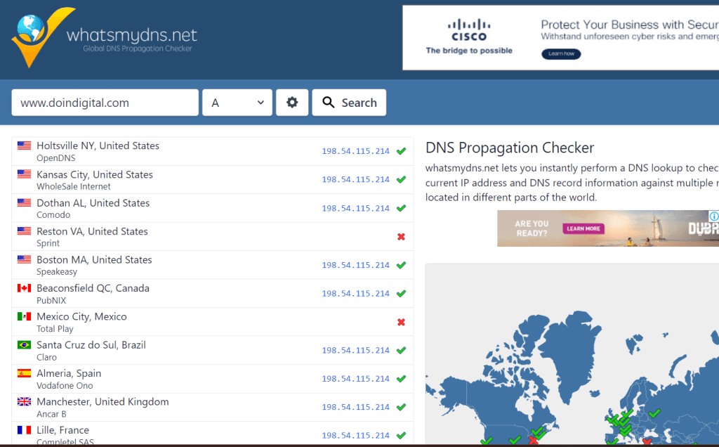Click the Mexico flag on Mexico City row
Image resolution: width=719 pixels, height=447 pixels.
point(25,316)
